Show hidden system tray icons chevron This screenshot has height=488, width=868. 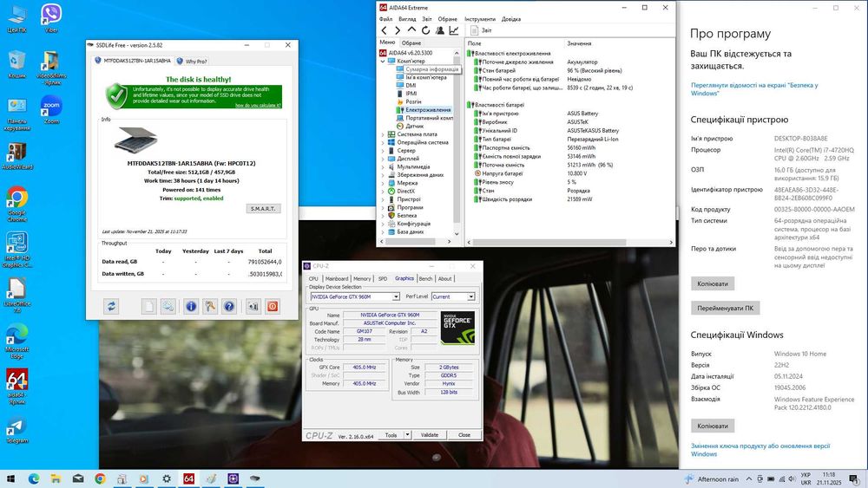(749, 479)
